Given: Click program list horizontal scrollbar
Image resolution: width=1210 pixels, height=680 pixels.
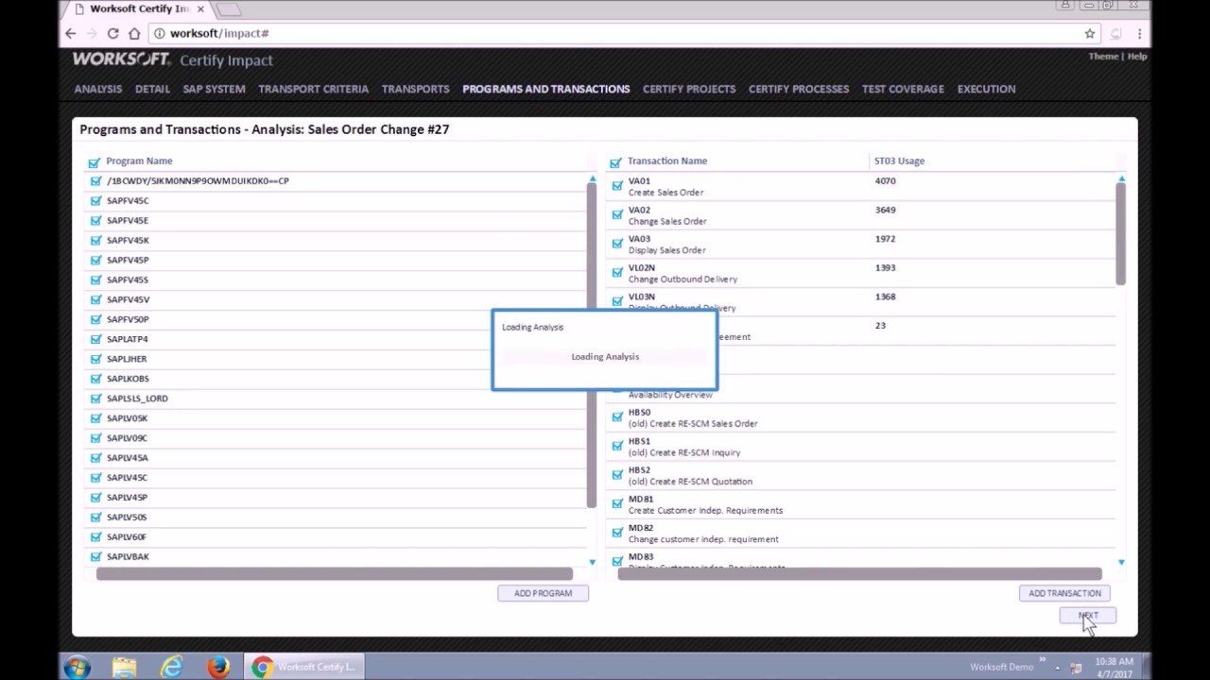Looking at the screenshot, I should point(334,574).
